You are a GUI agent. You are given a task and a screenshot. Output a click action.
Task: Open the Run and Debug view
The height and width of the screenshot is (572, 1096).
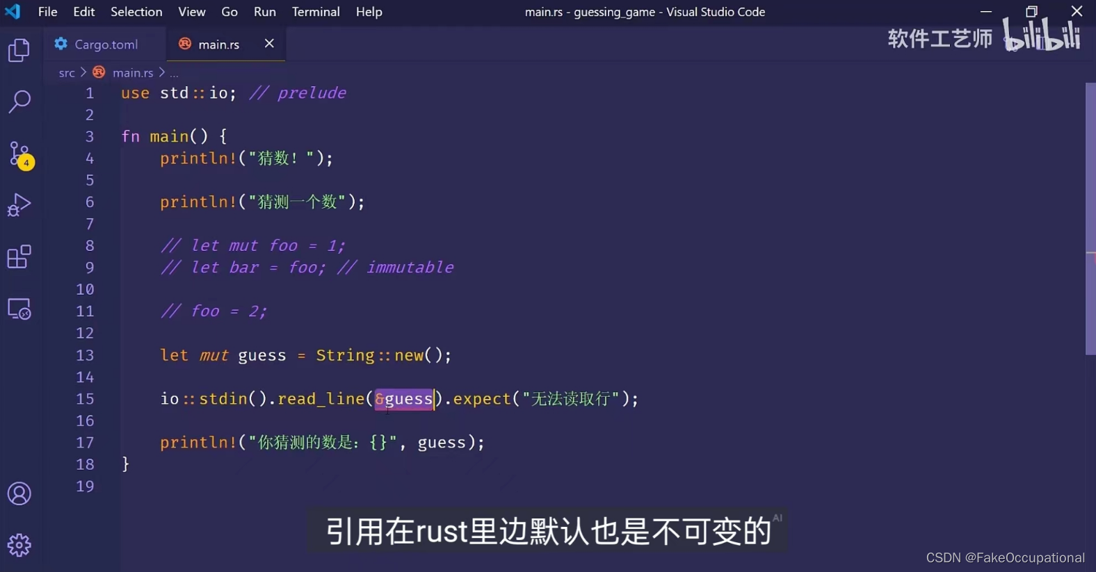[19, 205]
